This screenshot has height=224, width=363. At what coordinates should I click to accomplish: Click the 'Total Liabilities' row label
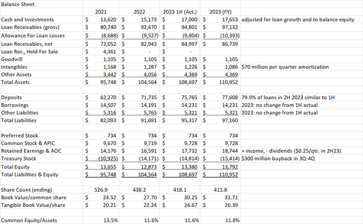tap(19, 120)
